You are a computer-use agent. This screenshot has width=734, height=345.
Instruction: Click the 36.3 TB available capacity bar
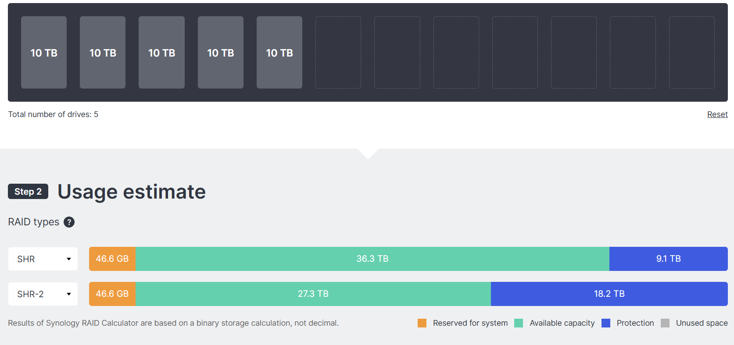pos(372,259)
